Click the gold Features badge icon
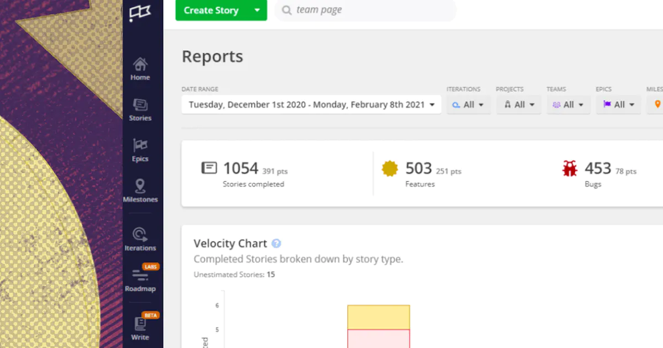Image resolution: width=663 pixels, height=348 pixels. [390, 168]
